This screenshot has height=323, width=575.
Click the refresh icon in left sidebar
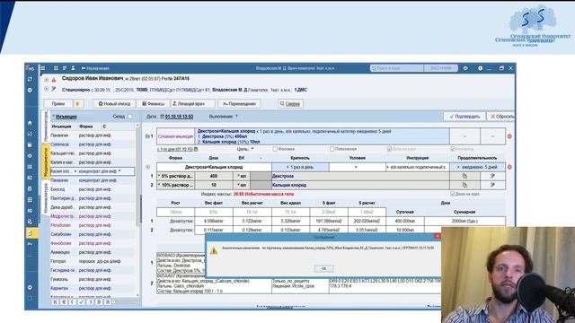coord(30,80)
